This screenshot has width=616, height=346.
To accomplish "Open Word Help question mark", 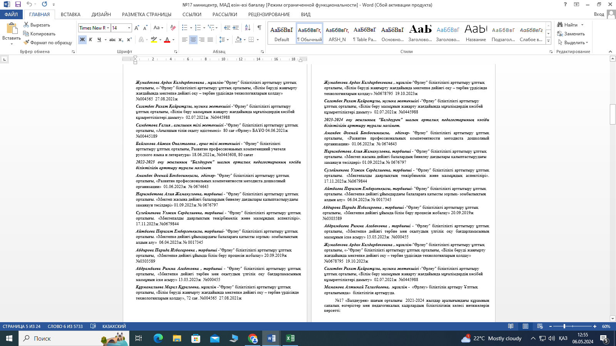I will click(x=565, y=4).
